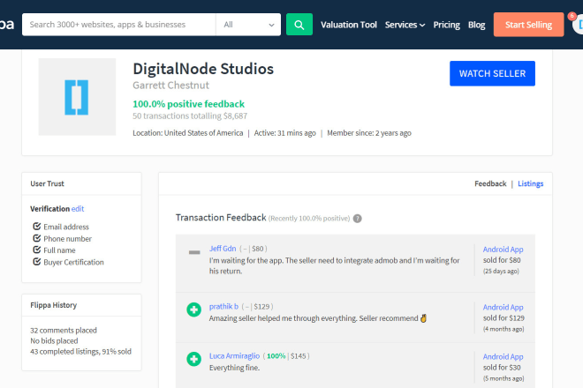Click the (4 months ago) timestamp
Viewport: 583px width, 388px height.
point(503,329)
